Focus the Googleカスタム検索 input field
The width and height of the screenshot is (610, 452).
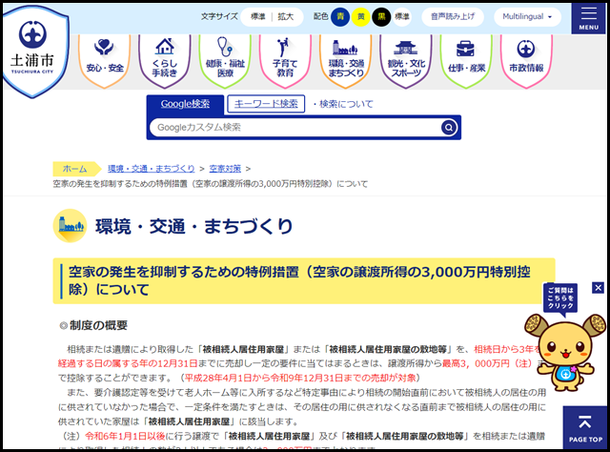point(295,128)
